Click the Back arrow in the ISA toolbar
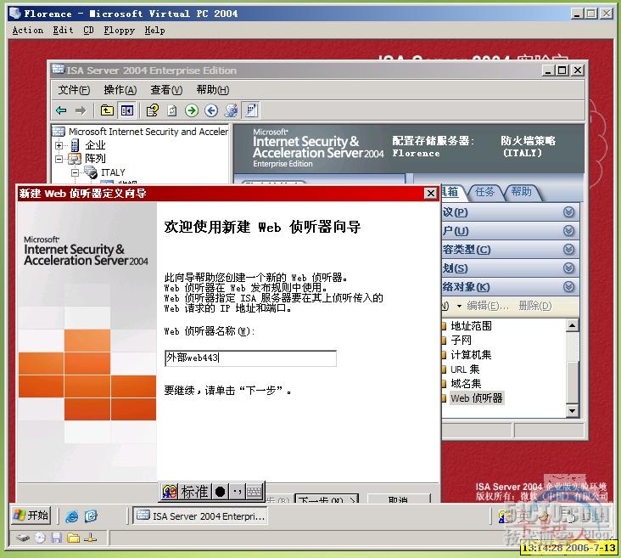Screen dimensions: 621x558 pos(61,110)
